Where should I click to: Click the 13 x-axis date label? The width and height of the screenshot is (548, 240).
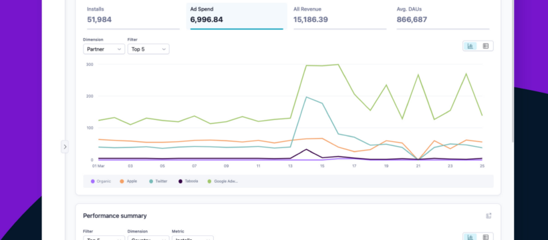coord(290,166)
